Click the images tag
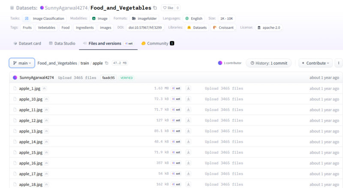The image size is (343, 188). click(x=105, y=27)
